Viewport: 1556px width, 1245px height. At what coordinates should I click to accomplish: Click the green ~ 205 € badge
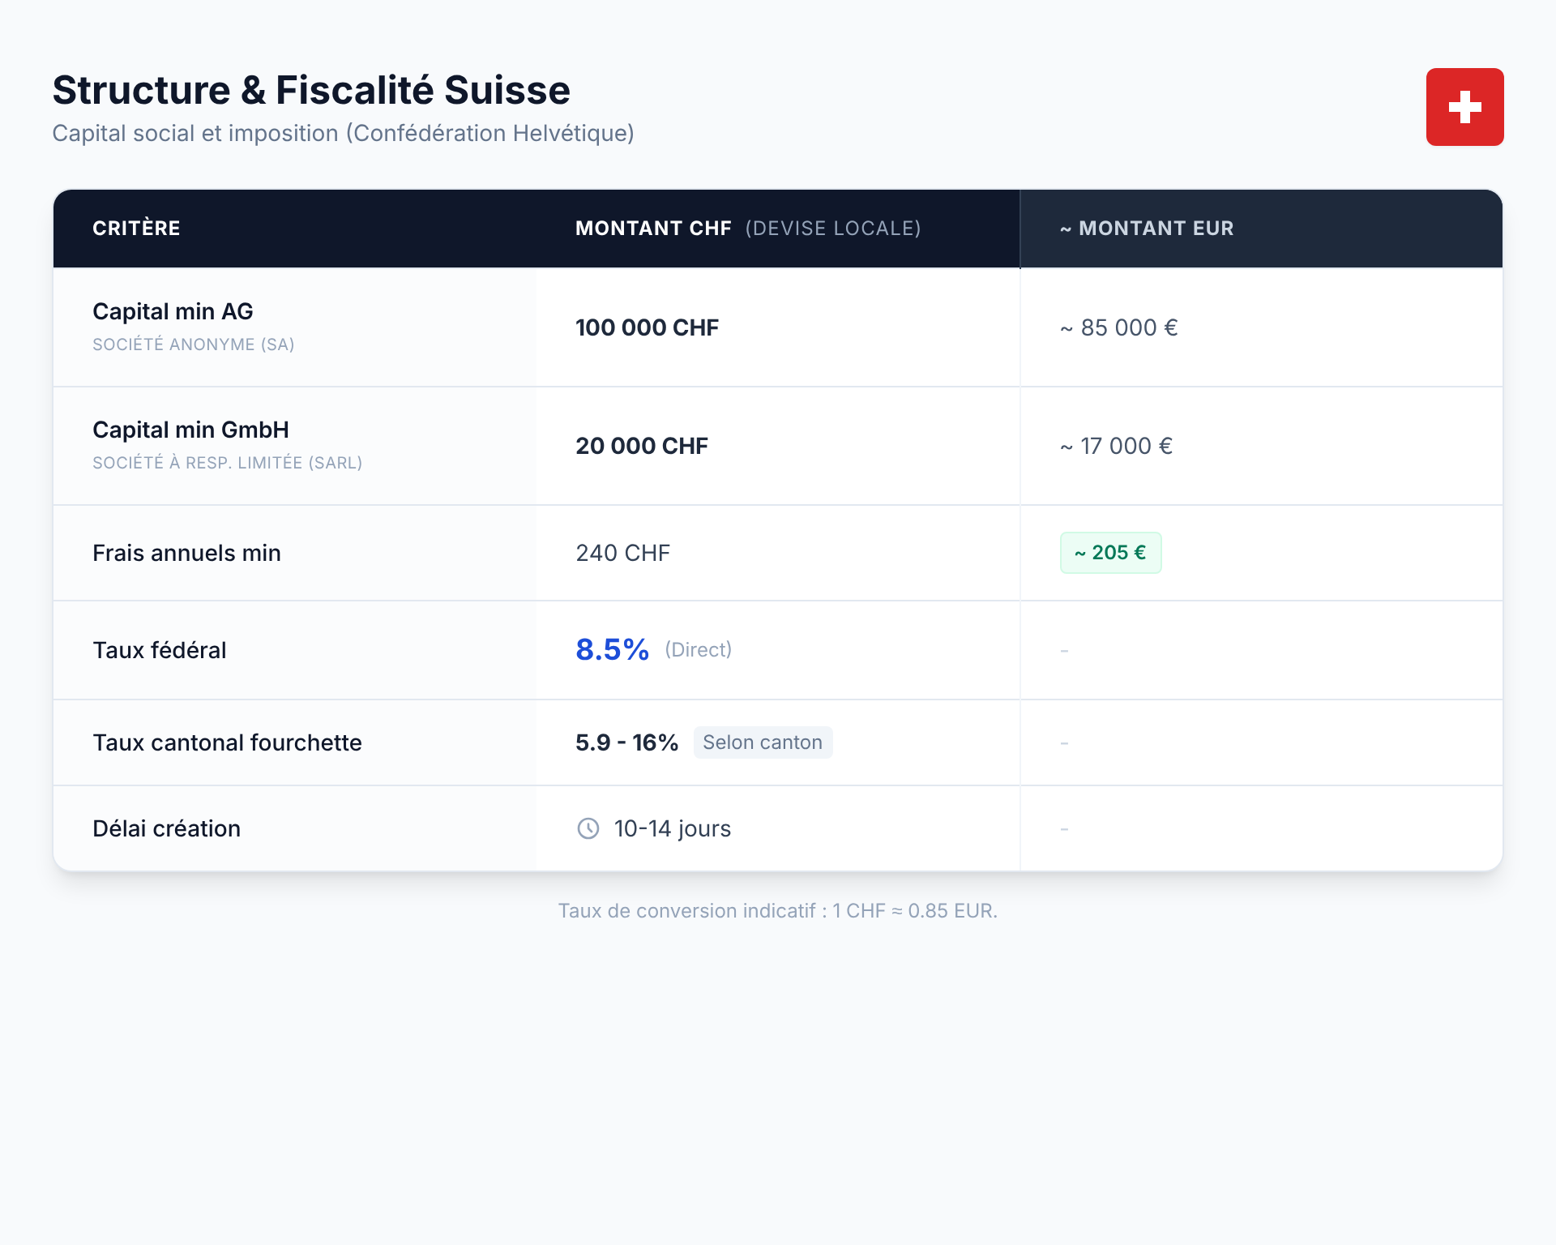[1110, 553]
